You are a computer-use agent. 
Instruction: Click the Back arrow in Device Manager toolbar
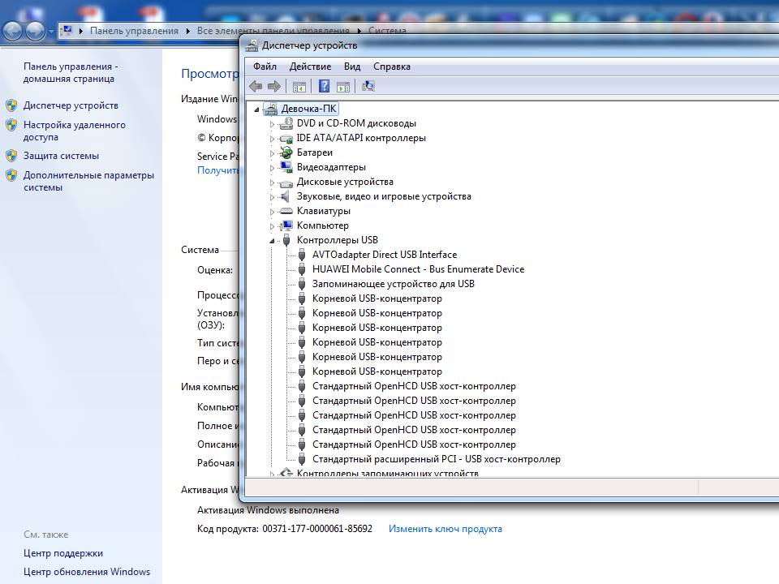pos(256,86)
